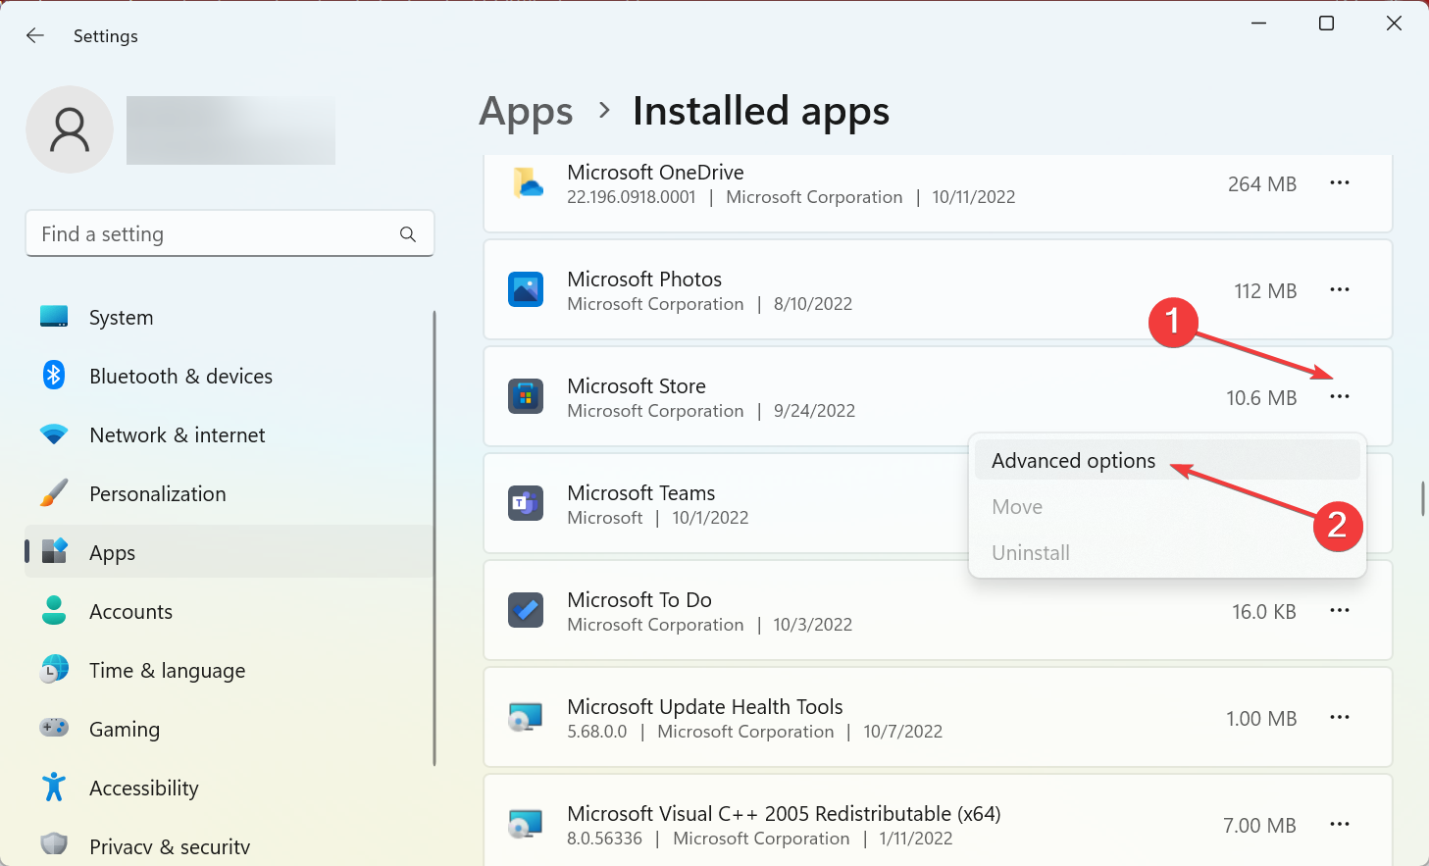
Task: Click the Accounts person icon
Action: click(54, 610)
